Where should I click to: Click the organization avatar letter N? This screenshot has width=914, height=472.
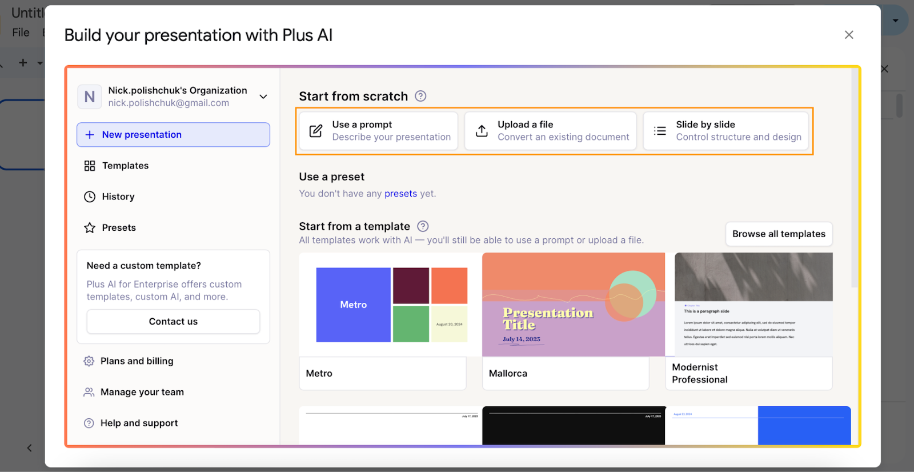click(90, 97)
